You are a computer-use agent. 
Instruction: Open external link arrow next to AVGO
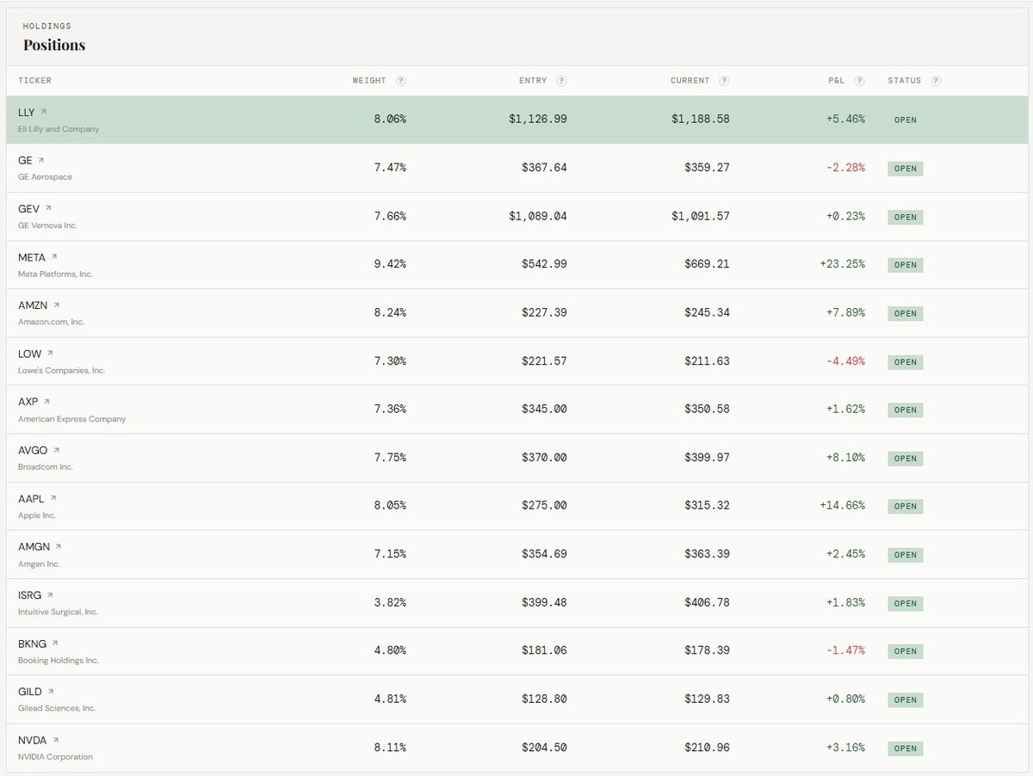click(x=57, y=450)
